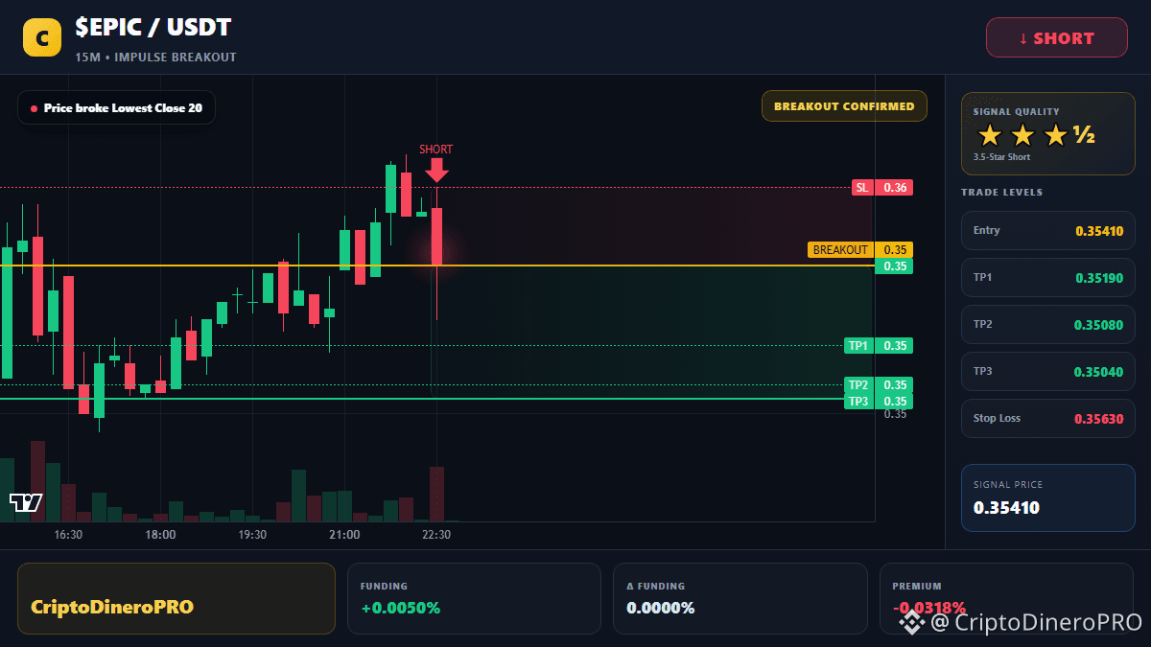Click the 15M Impulse Breakout subtitle
Viewport: 1151px width, 647px height.
point(155,58)
